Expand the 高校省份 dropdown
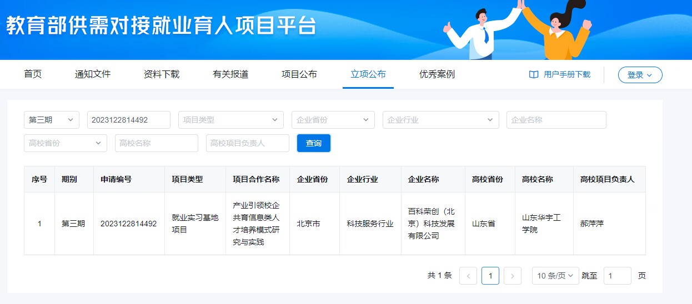This screenshot has height=304, width=692. 65,143
